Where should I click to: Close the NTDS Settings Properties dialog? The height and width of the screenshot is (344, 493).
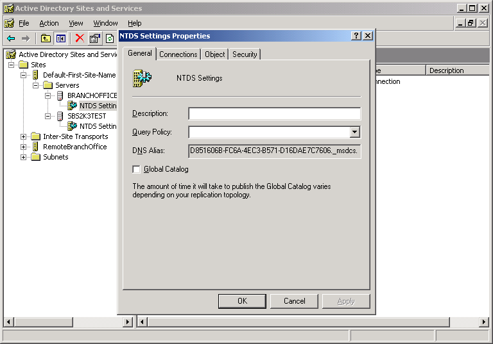[x=368, y=35]
